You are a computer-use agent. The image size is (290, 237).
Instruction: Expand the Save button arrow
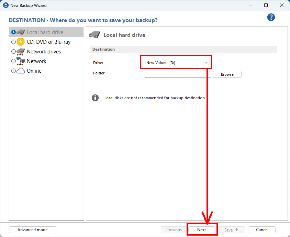point(237,230)
